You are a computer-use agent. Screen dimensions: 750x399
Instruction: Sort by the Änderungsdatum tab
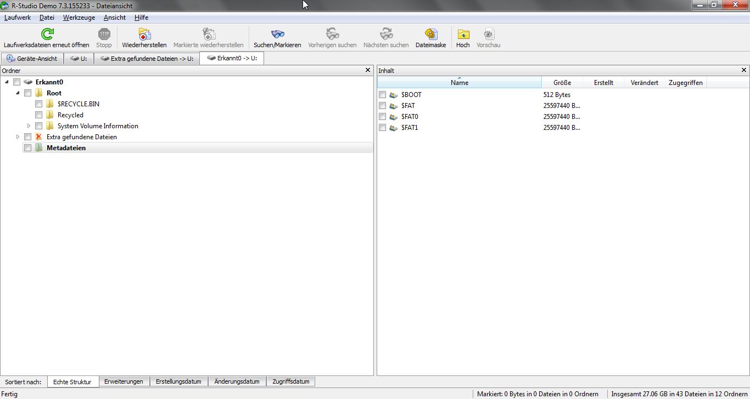[x=237, y=381]
